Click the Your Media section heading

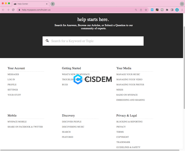[124, 68]
